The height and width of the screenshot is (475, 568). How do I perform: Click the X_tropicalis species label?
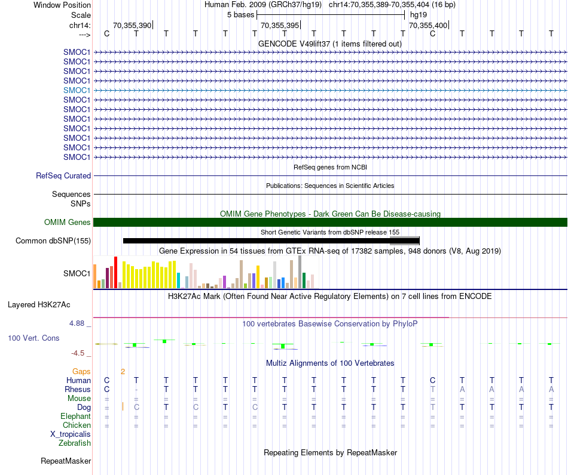pos(71,434)
